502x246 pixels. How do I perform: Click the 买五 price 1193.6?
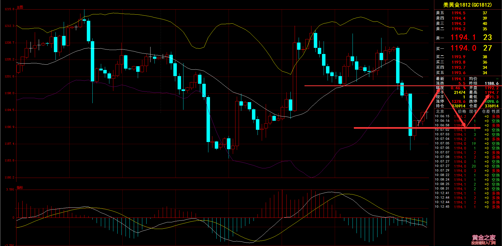[x=458, y=73]
